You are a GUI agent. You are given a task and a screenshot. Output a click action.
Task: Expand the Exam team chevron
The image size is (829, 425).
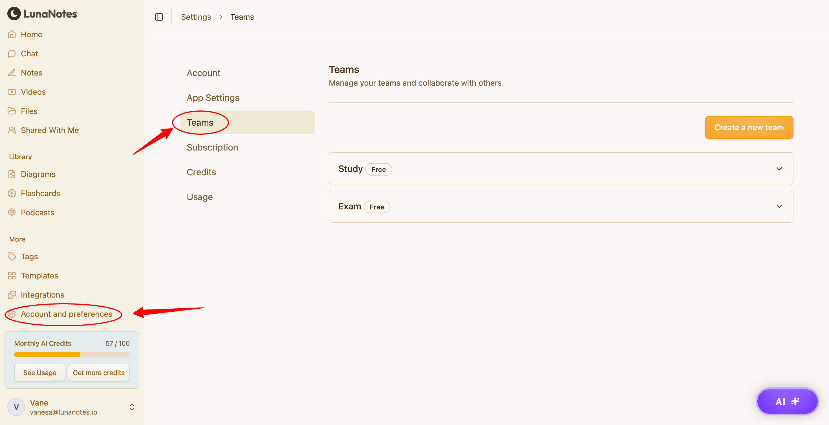click(x=779, y=206)
